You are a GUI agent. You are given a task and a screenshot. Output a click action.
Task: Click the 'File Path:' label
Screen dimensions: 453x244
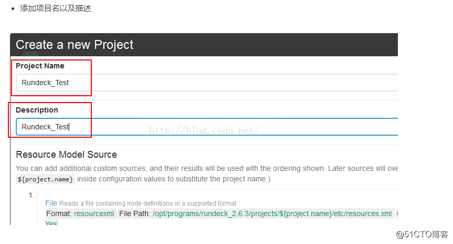pos(134,213)
